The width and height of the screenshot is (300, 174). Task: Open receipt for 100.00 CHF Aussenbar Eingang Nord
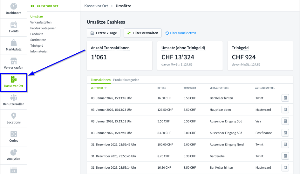(285, 144)
